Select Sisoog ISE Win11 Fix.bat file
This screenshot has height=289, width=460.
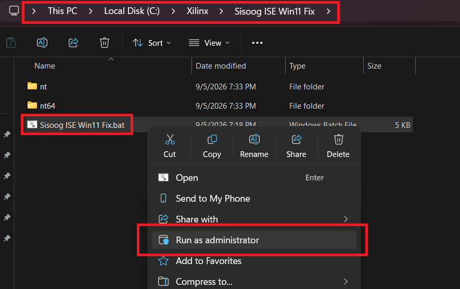click(x=82, y=125)
